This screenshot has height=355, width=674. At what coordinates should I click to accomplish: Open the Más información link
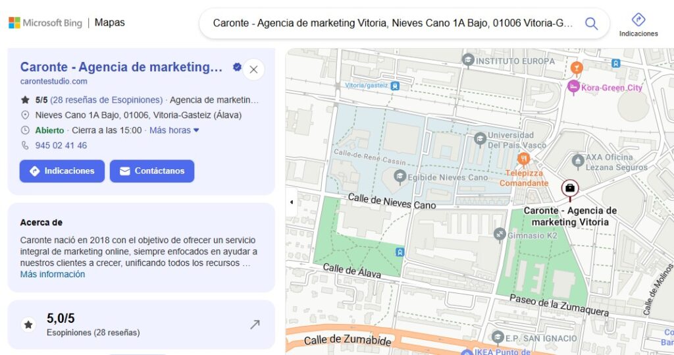tap(53, 274)
